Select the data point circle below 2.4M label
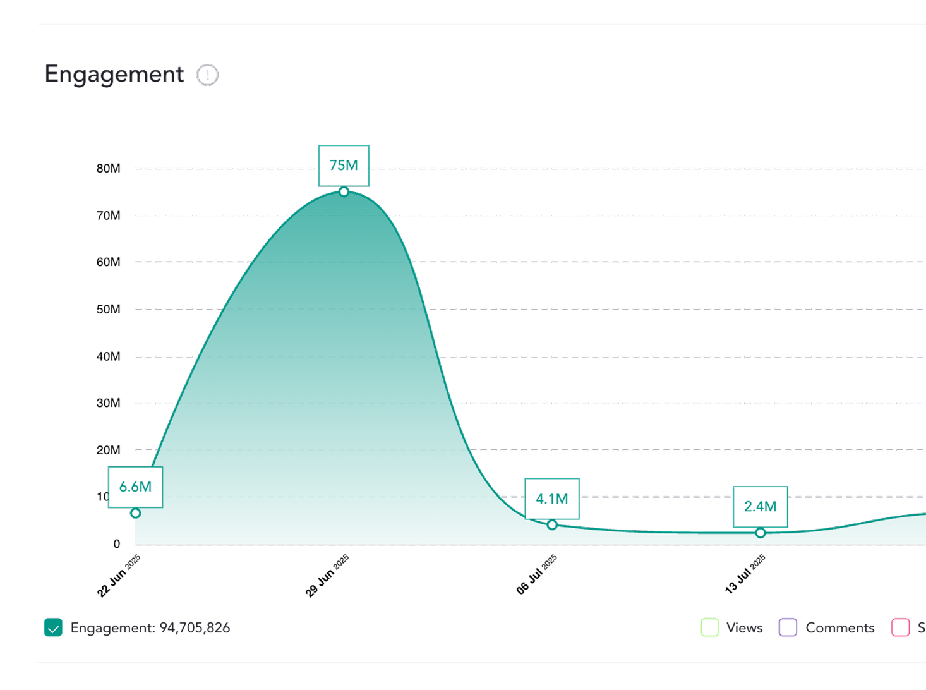Screen dimensions: 926x690 (761, 533)
